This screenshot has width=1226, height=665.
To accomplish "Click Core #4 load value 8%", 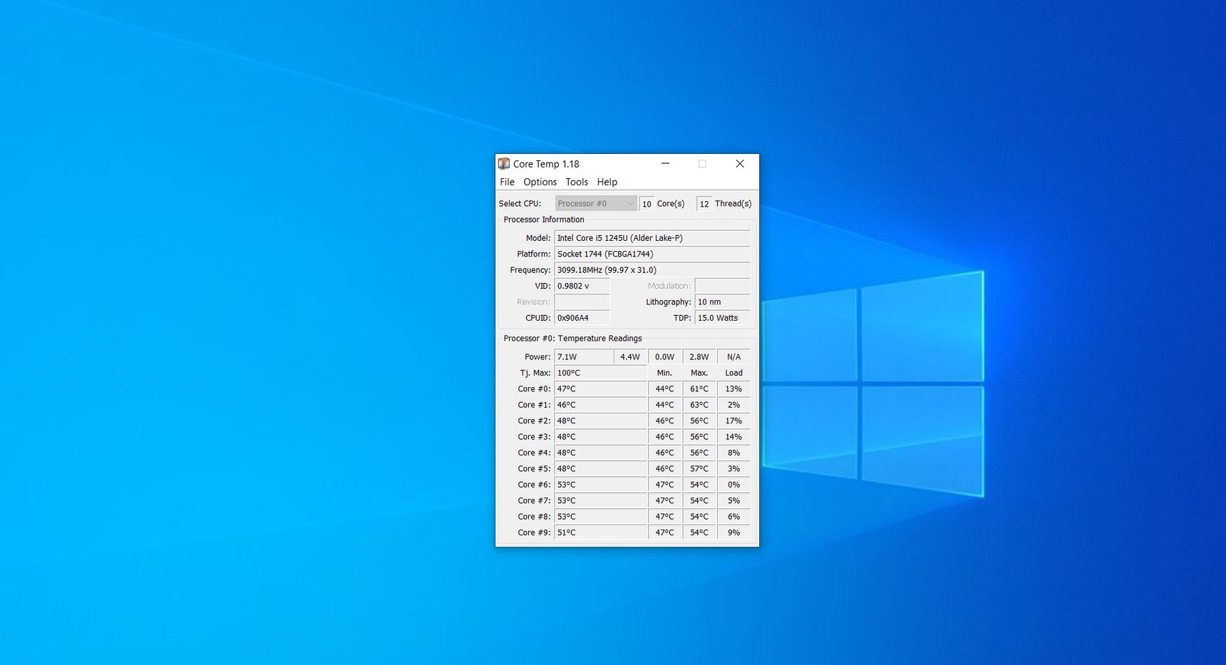I will tap(733, 453).
